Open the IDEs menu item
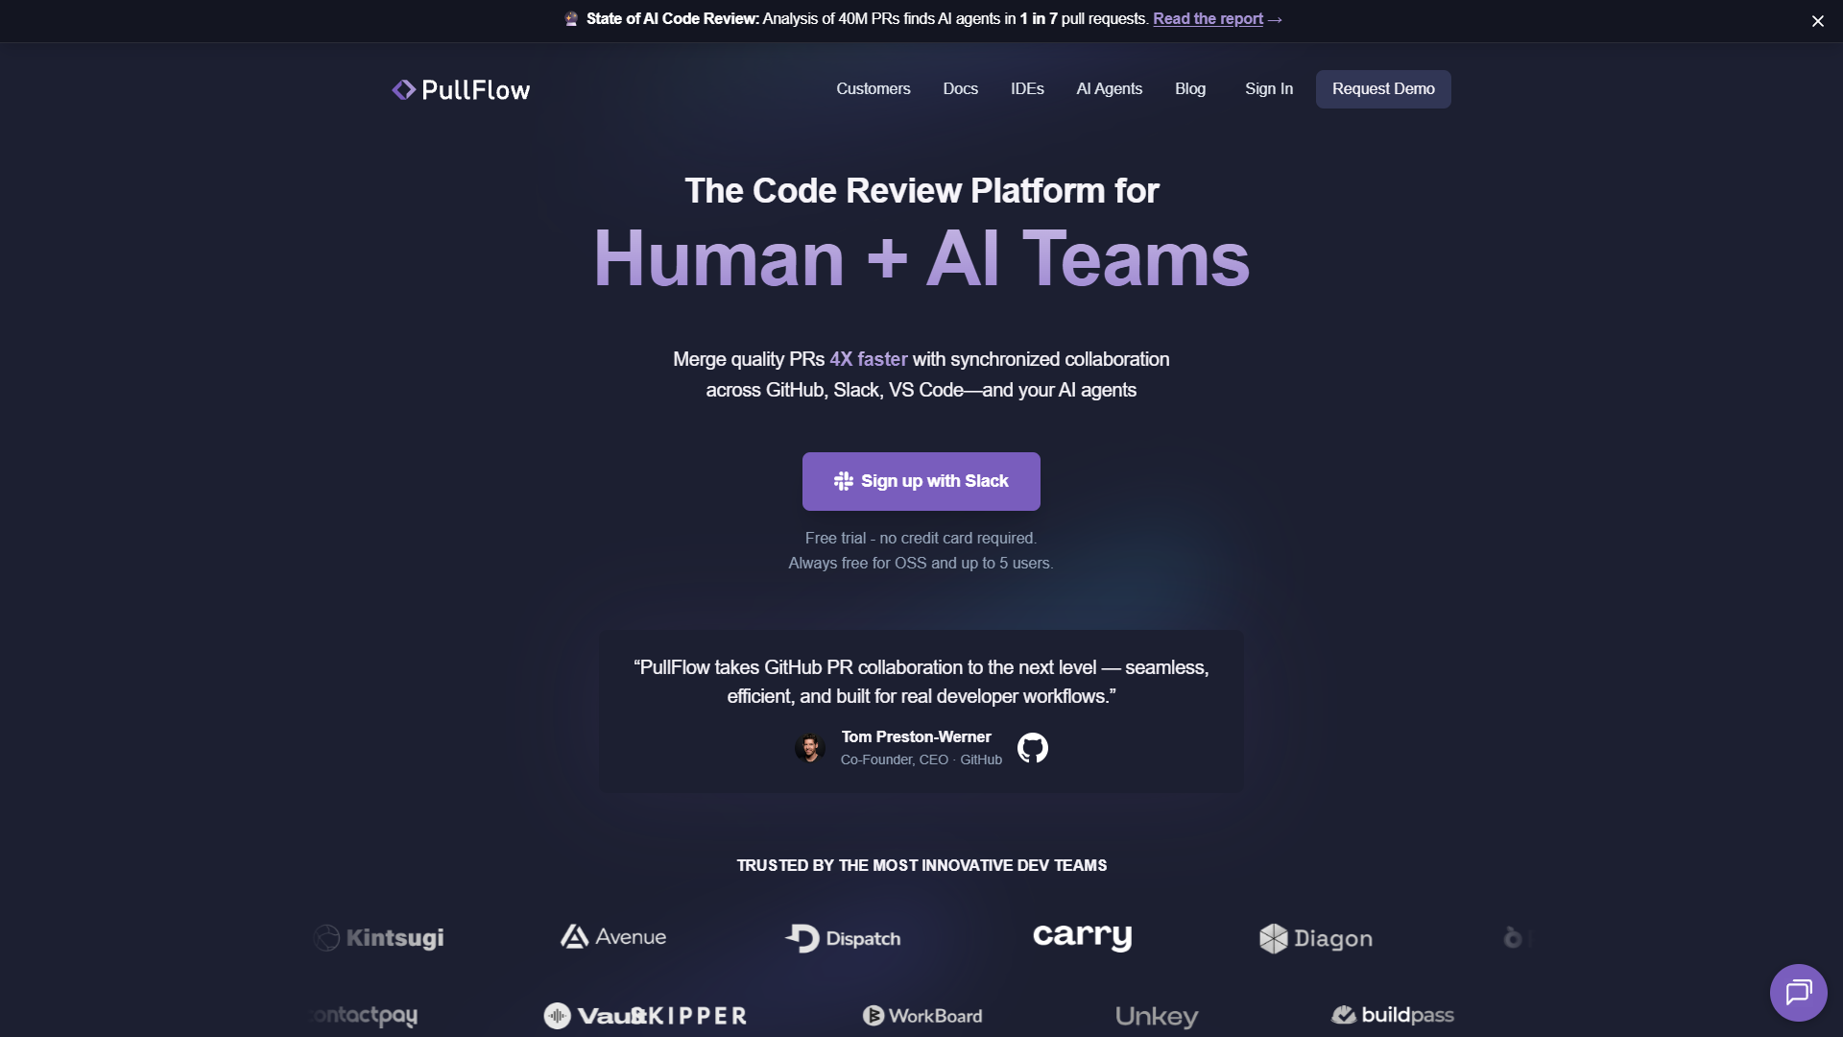Screen dimensions: 1843x1037 [1027, 88]
